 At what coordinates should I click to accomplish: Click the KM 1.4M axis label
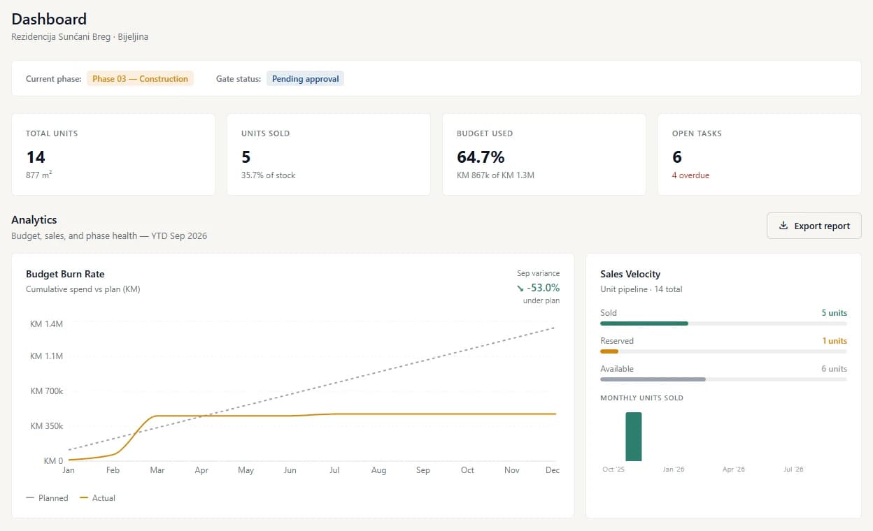coord(46,324)
